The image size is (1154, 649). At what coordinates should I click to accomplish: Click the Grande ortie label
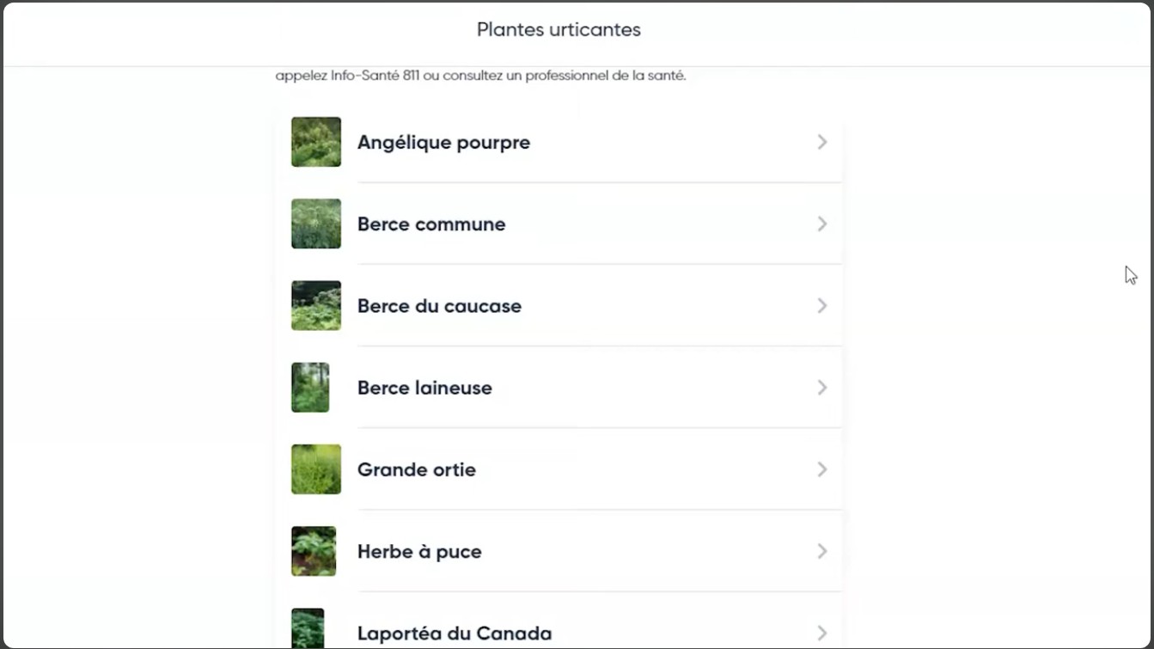tap(417, 470)
